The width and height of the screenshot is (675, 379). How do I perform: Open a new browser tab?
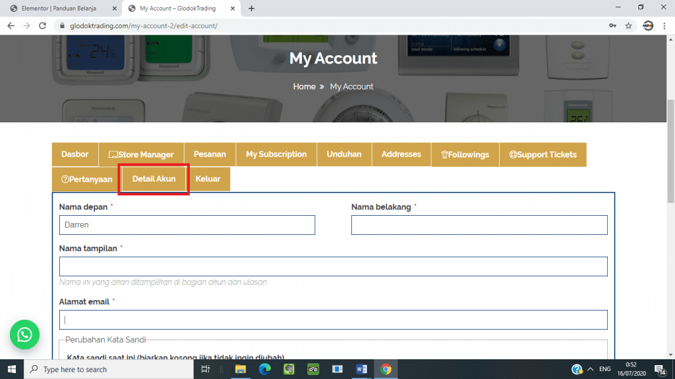coord(251,9)
